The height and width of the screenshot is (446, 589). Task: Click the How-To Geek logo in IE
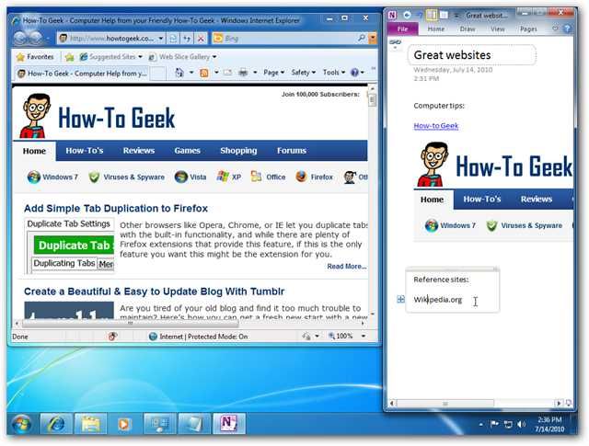pos(98,117)
